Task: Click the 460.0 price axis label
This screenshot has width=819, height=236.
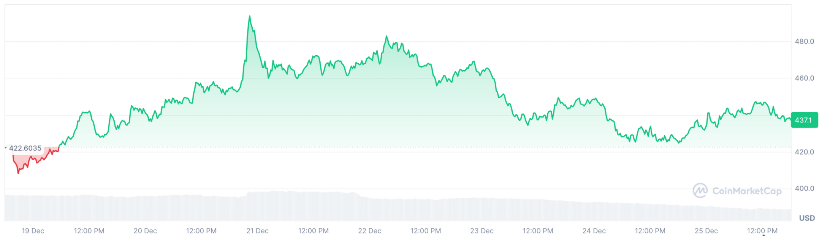Action: 804,78
